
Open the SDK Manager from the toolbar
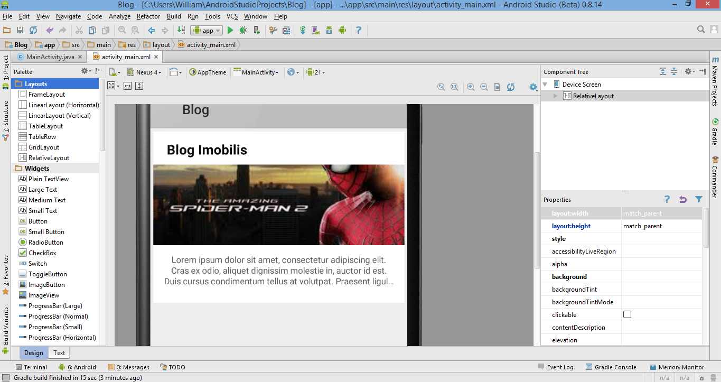click(x=329, y=31)
